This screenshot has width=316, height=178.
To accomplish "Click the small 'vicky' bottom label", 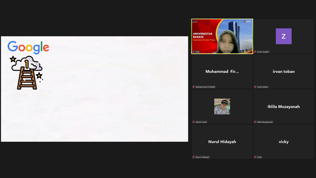I will click(x=259, y=157).
